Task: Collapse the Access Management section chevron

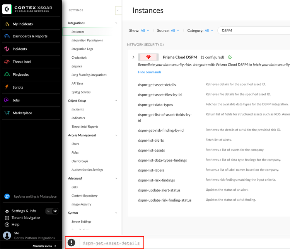Action: (x=116, y=135)
